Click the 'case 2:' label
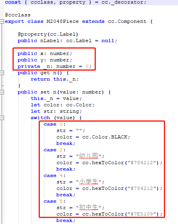Image resolution: width=178 pixels, height=224 pixels. [x=54, y=150]
